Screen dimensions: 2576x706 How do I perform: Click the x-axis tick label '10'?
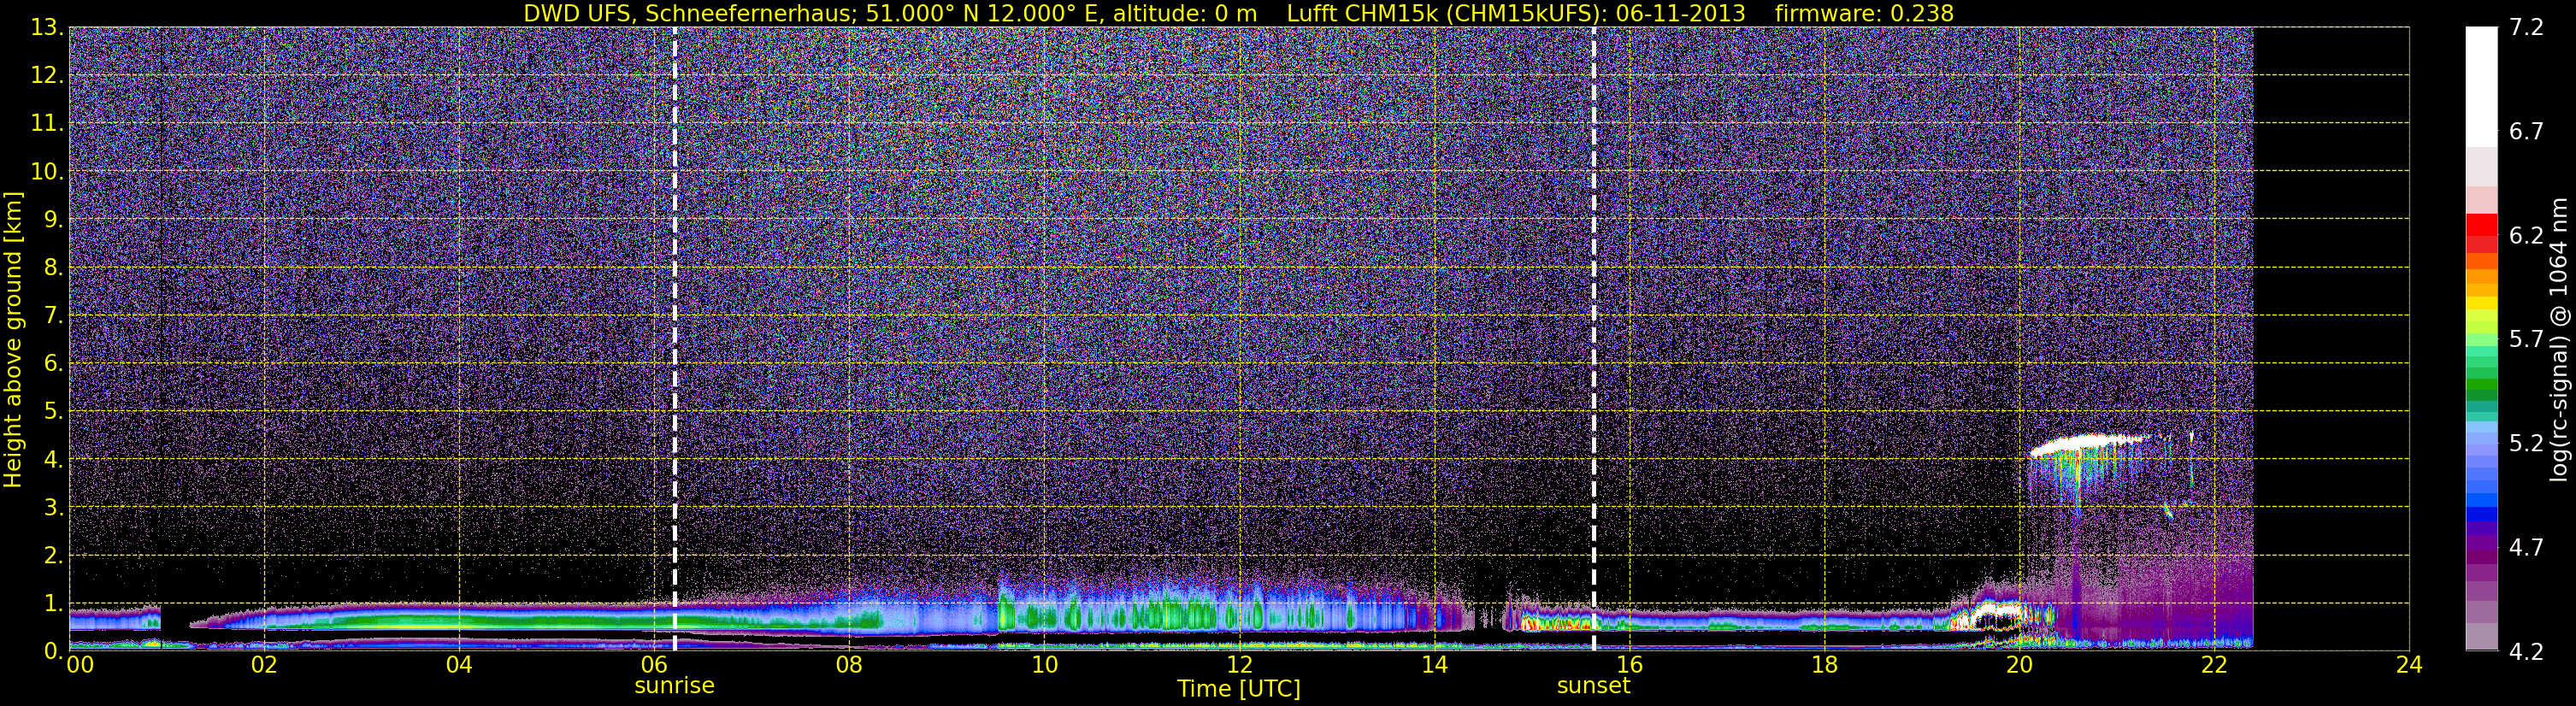(1044, 665)
